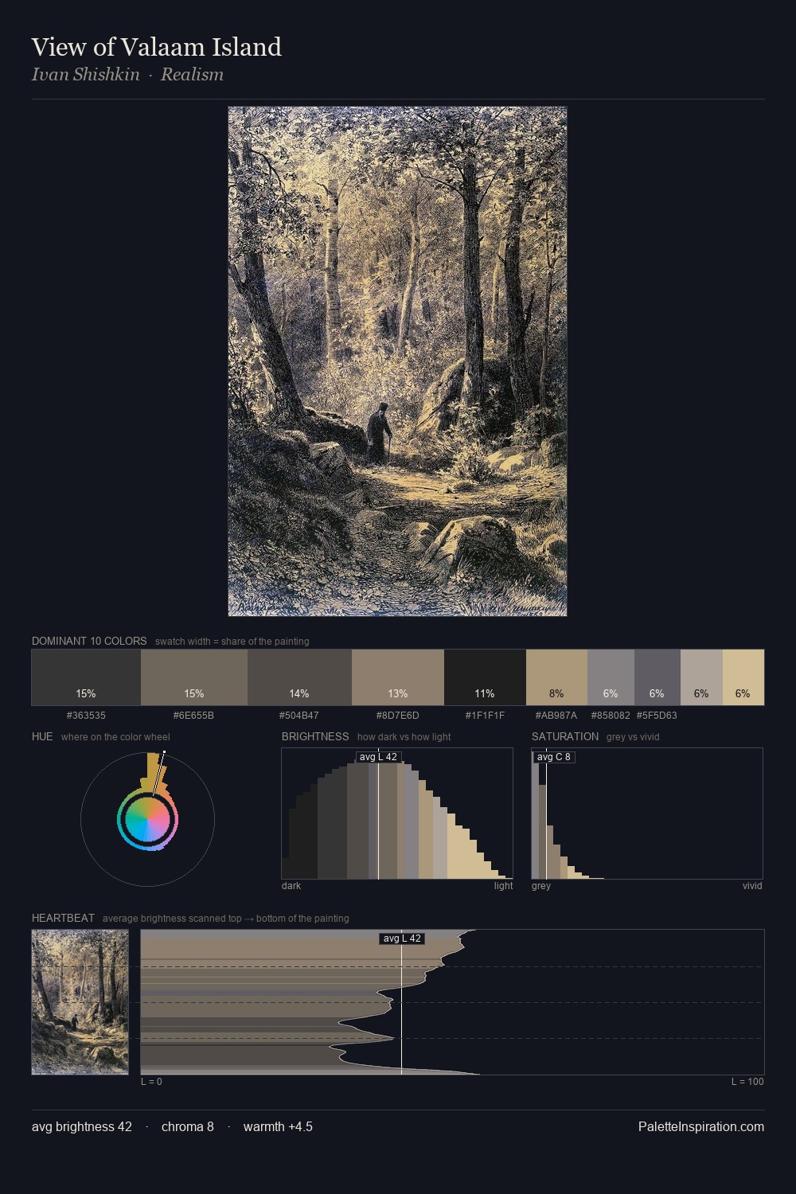Viewport: 796px width, 1194px height.
Task: Click the avg L 42 label in Heartbeat chart
Action: (402, 938)
